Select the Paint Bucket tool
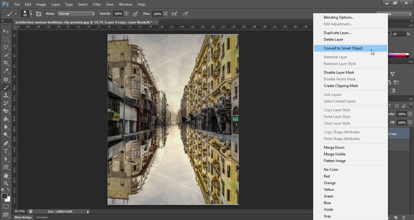 [6, 119]
